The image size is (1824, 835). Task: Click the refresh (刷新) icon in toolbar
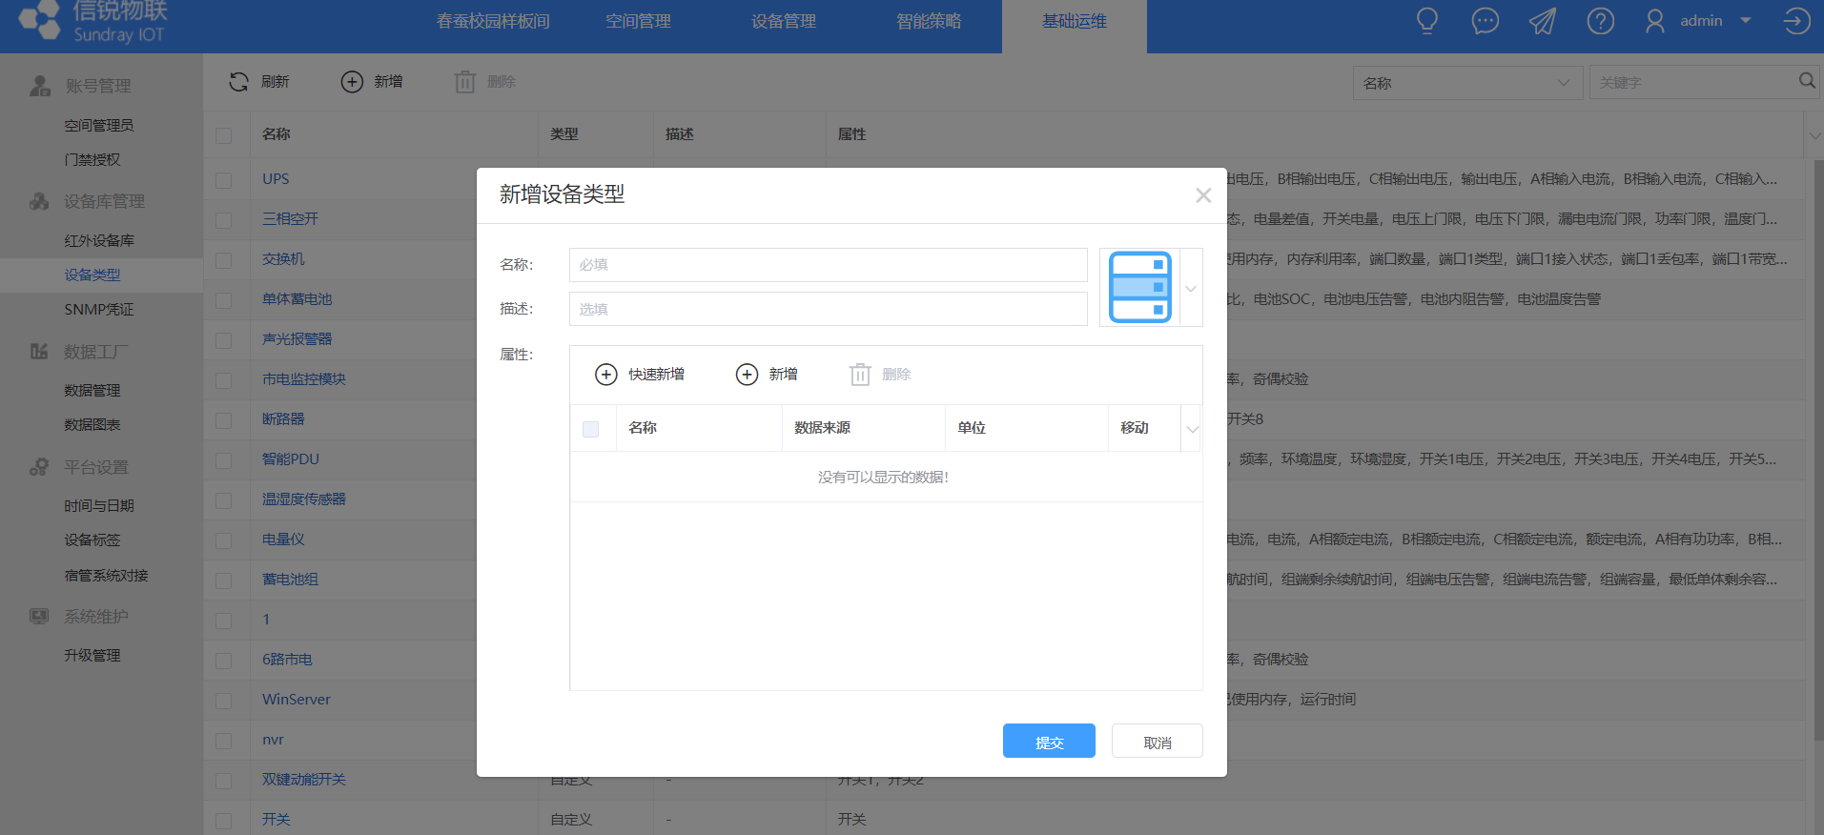click(238, 82)
